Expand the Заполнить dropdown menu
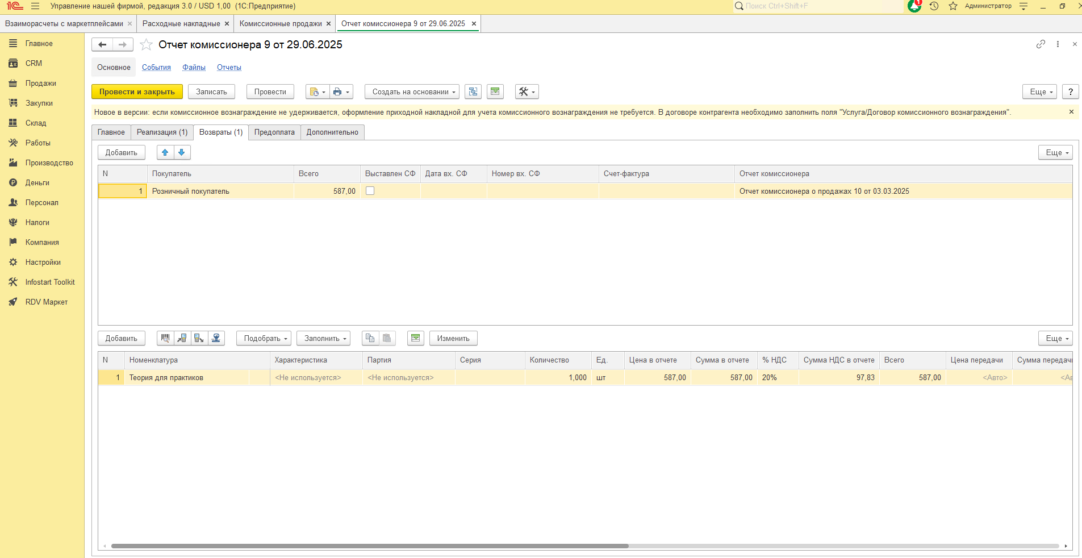The width and height of the screenshot is (1082, 558). pos(323,338)
